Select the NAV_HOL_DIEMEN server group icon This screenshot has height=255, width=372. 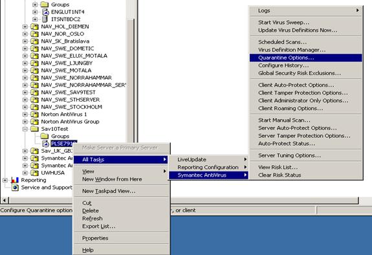pyautogui.click(x=35, y=27)
